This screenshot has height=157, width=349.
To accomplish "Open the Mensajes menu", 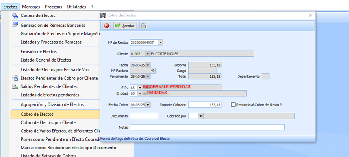I will click(x=31, y=7).
